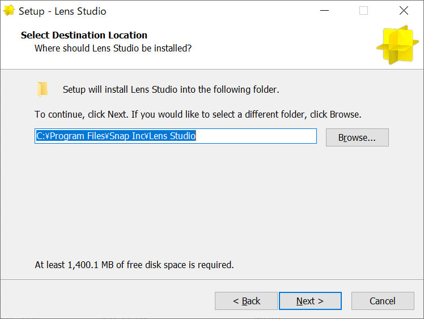Click 'At least 1,400.1 MB' disk space text
Screen dimensions: 424x319
pos(134,265)
